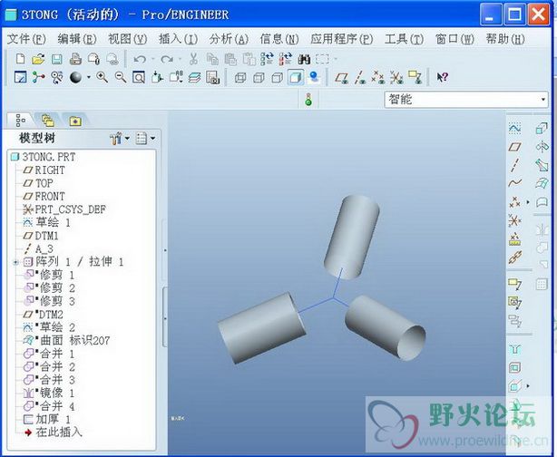Click the Revolve tool icon
Viewport: 557px width, 457px height.
coord(542,146)
